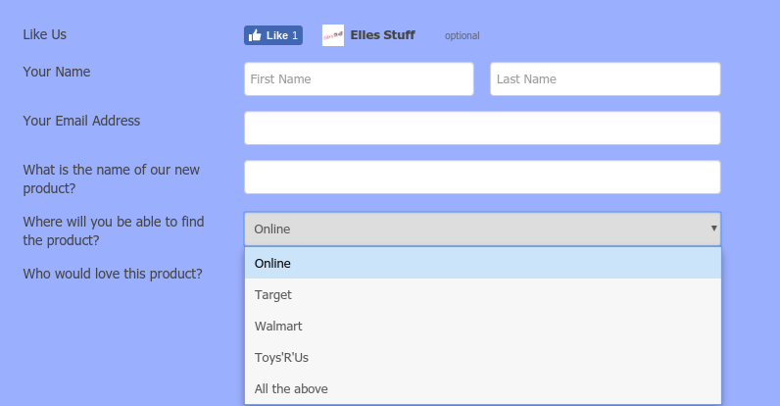
Task: Click 'Who would love this product?' label
Action: [x=113, y=275]
